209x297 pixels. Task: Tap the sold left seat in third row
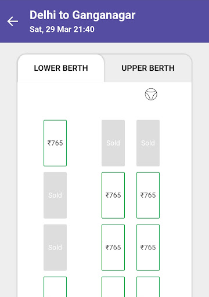point(55,248)
